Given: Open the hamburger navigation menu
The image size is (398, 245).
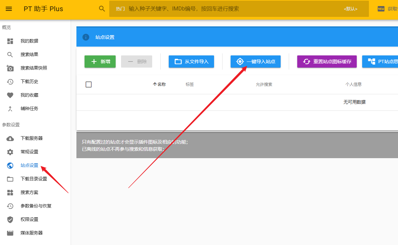Looking at the screenshot, I should tap(9, 9).
